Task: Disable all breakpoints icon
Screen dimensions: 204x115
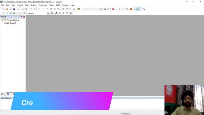Action: (x=127, y=9)
